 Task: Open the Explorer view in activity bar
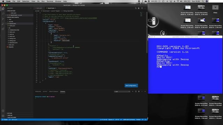[x=3, y=9]
